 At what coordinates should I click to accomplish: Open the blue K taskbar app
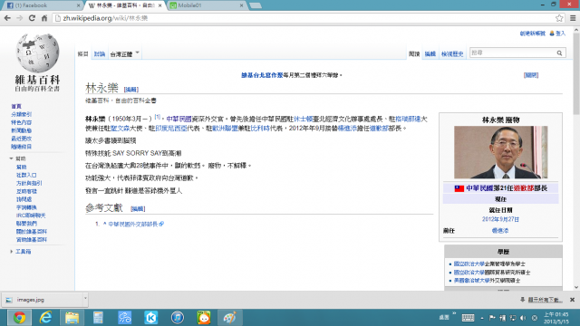pos(151,318)
